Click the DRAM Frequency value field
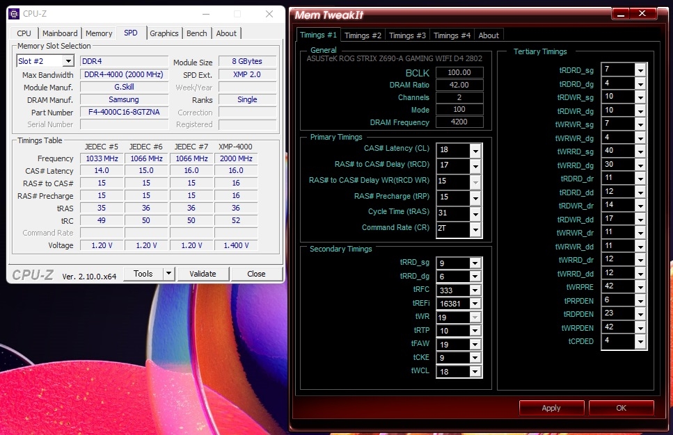The height and width of the screenshot is (435, 673). [459, 122]
